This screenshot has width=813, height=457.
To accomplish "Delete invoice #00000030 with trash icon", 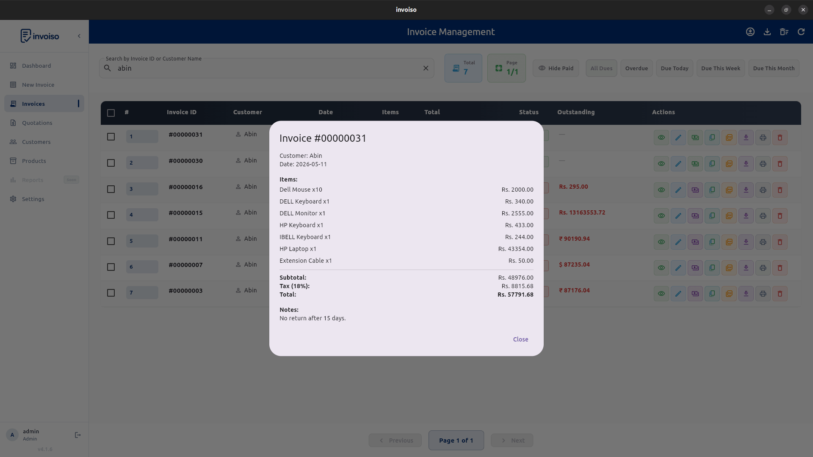I will (x=780, y=164).
